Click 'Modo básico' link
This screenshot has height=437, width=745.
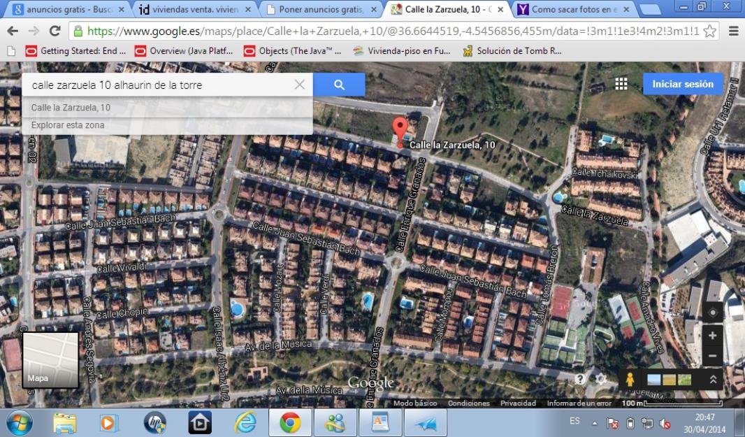pos(415,403)
